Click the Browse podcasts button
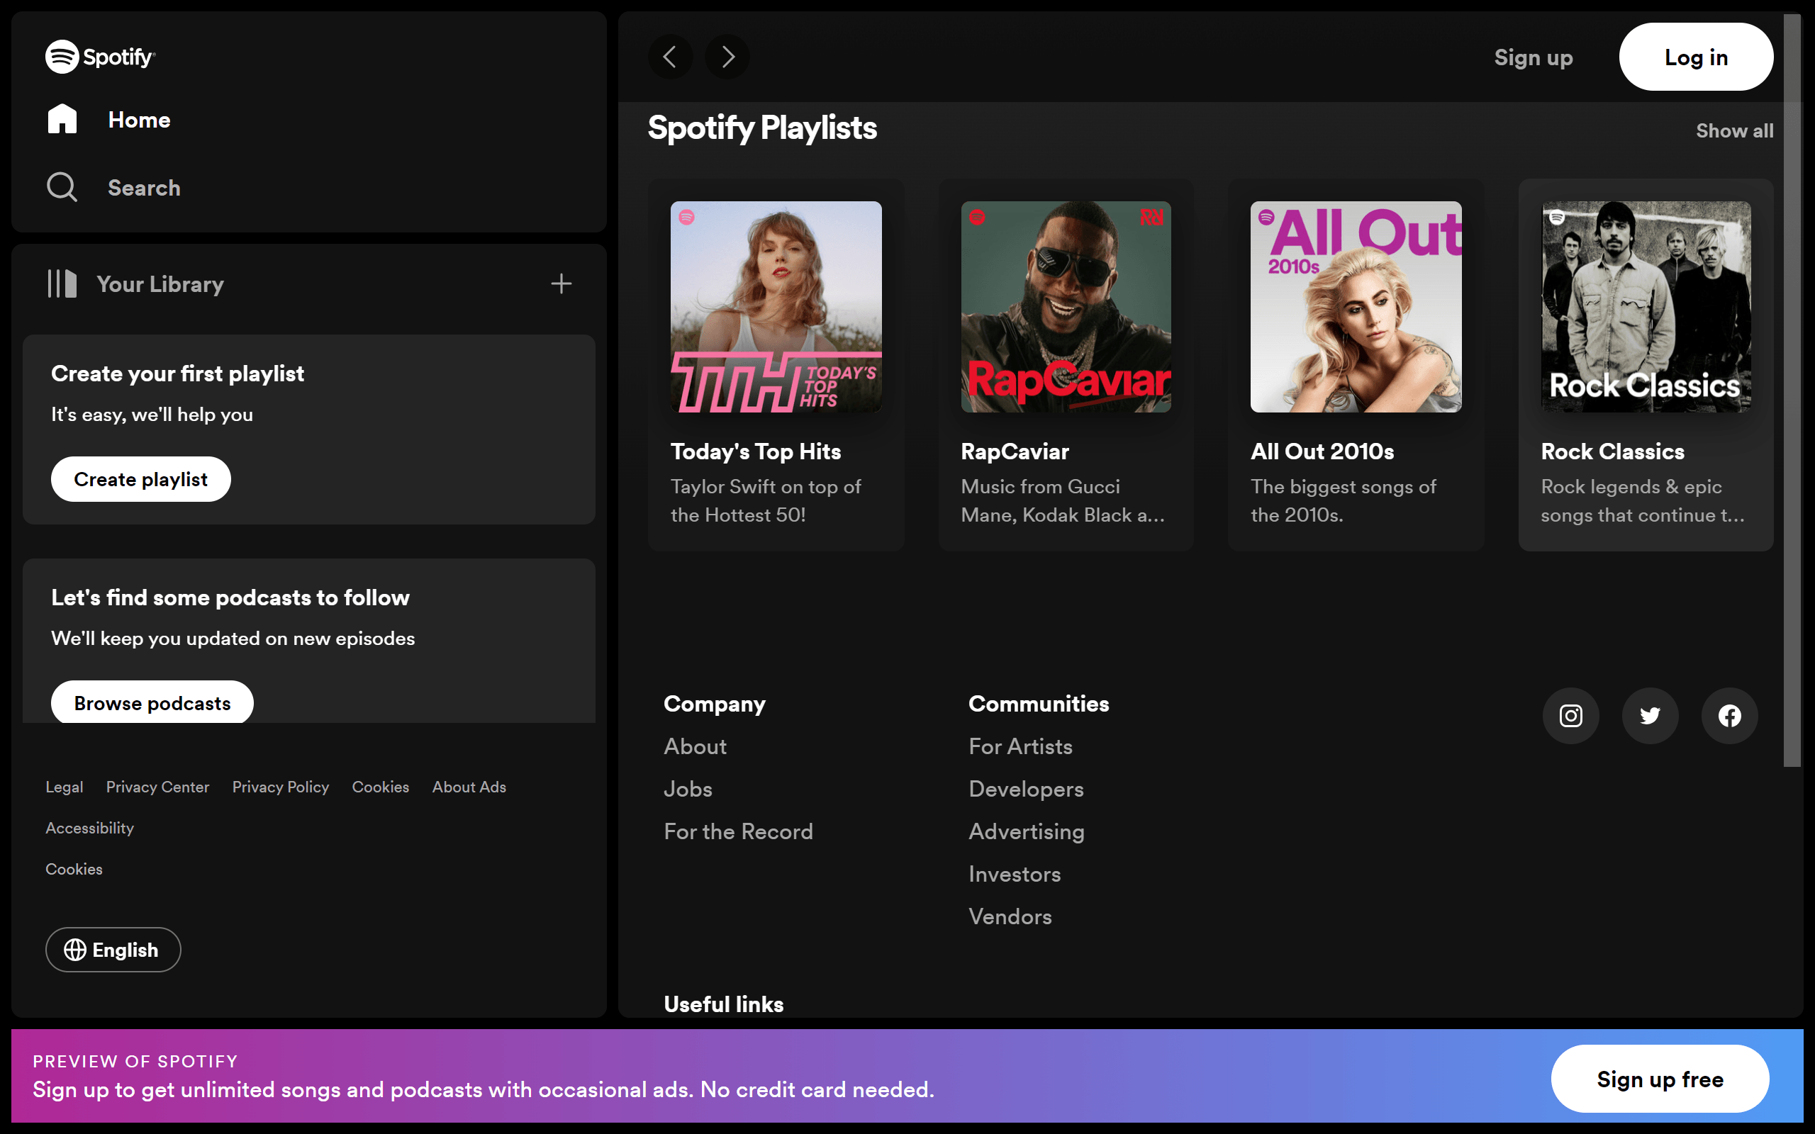Image resolution: width=1815 pixels, height=1134 pixels. pyautogui.click(x=152, y=703)
